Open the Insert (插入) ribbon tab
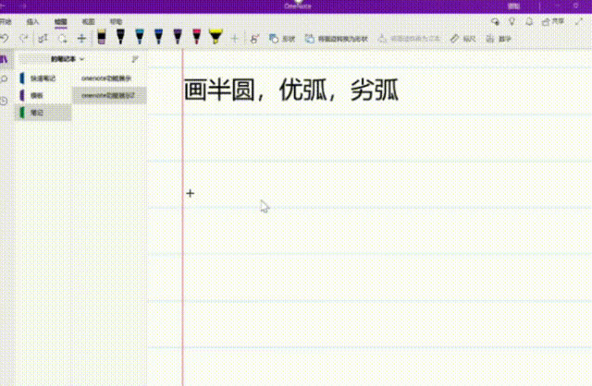The width and height of the screenshot is (592, 386). (33, 22)
